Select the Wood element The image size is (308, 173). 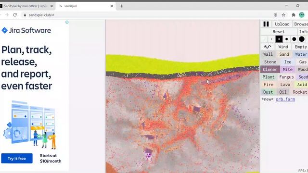tap(303, 69)
